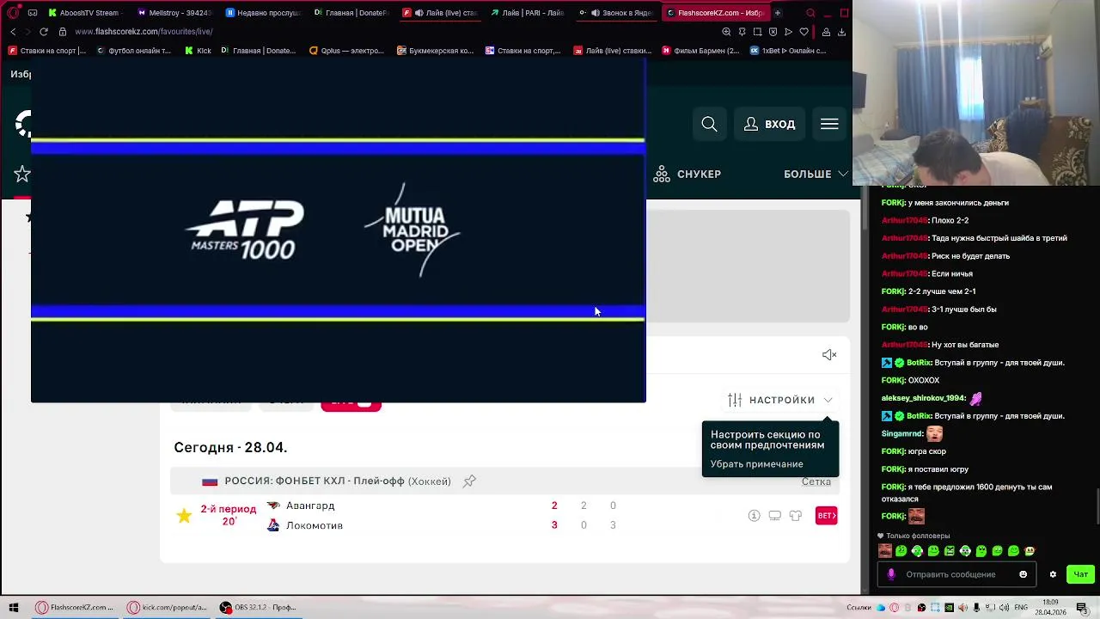Open new browser tab plus button
The width and height of the screenshot is (1100, 619).
click(x=778, y=13)
